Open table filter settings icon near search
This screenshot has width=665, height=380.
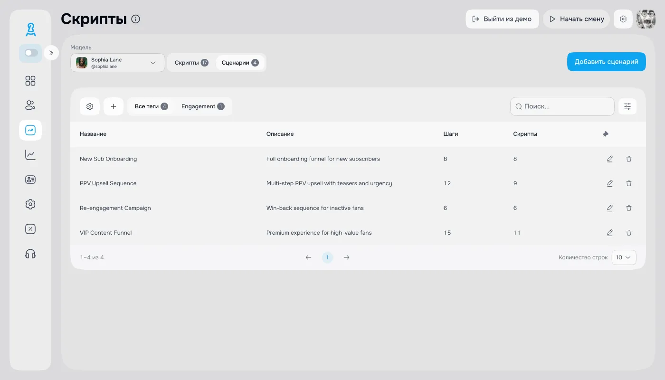point(627,106)
